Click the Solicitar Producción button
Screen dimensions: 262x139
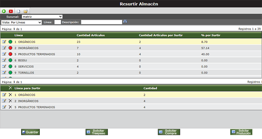(241, 132)
